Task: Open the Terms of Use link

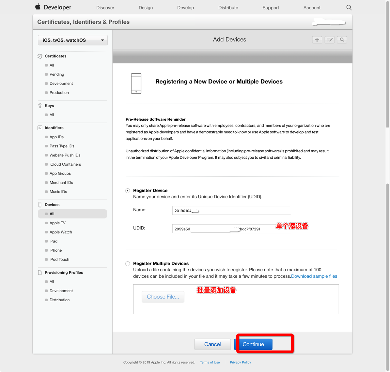Action: [210, 362]
